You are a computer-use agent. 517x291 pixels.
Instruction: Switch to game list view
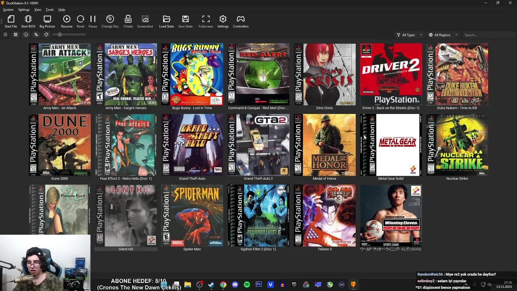pyautogui.click(x=5, y=35)
